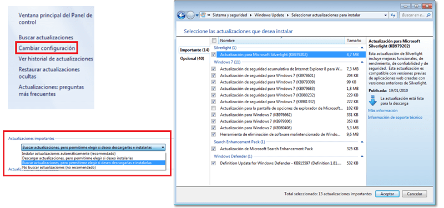Click the Forward navigation arrow button
The width and height of the screenshot is (444, 208).
(x=190, y=15)
